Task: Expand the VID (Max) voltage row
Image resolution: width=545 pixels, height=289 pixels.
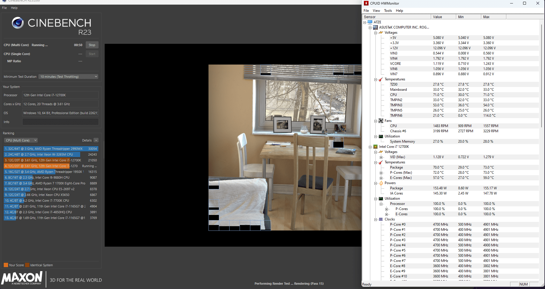Action: coord(381,157)
